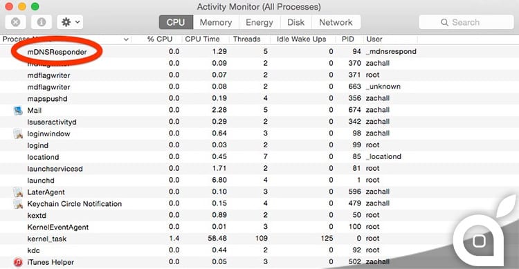Toggle sort arrow on Process Name column
Viewport: 519px width, 269px height.
click(126, 39)
